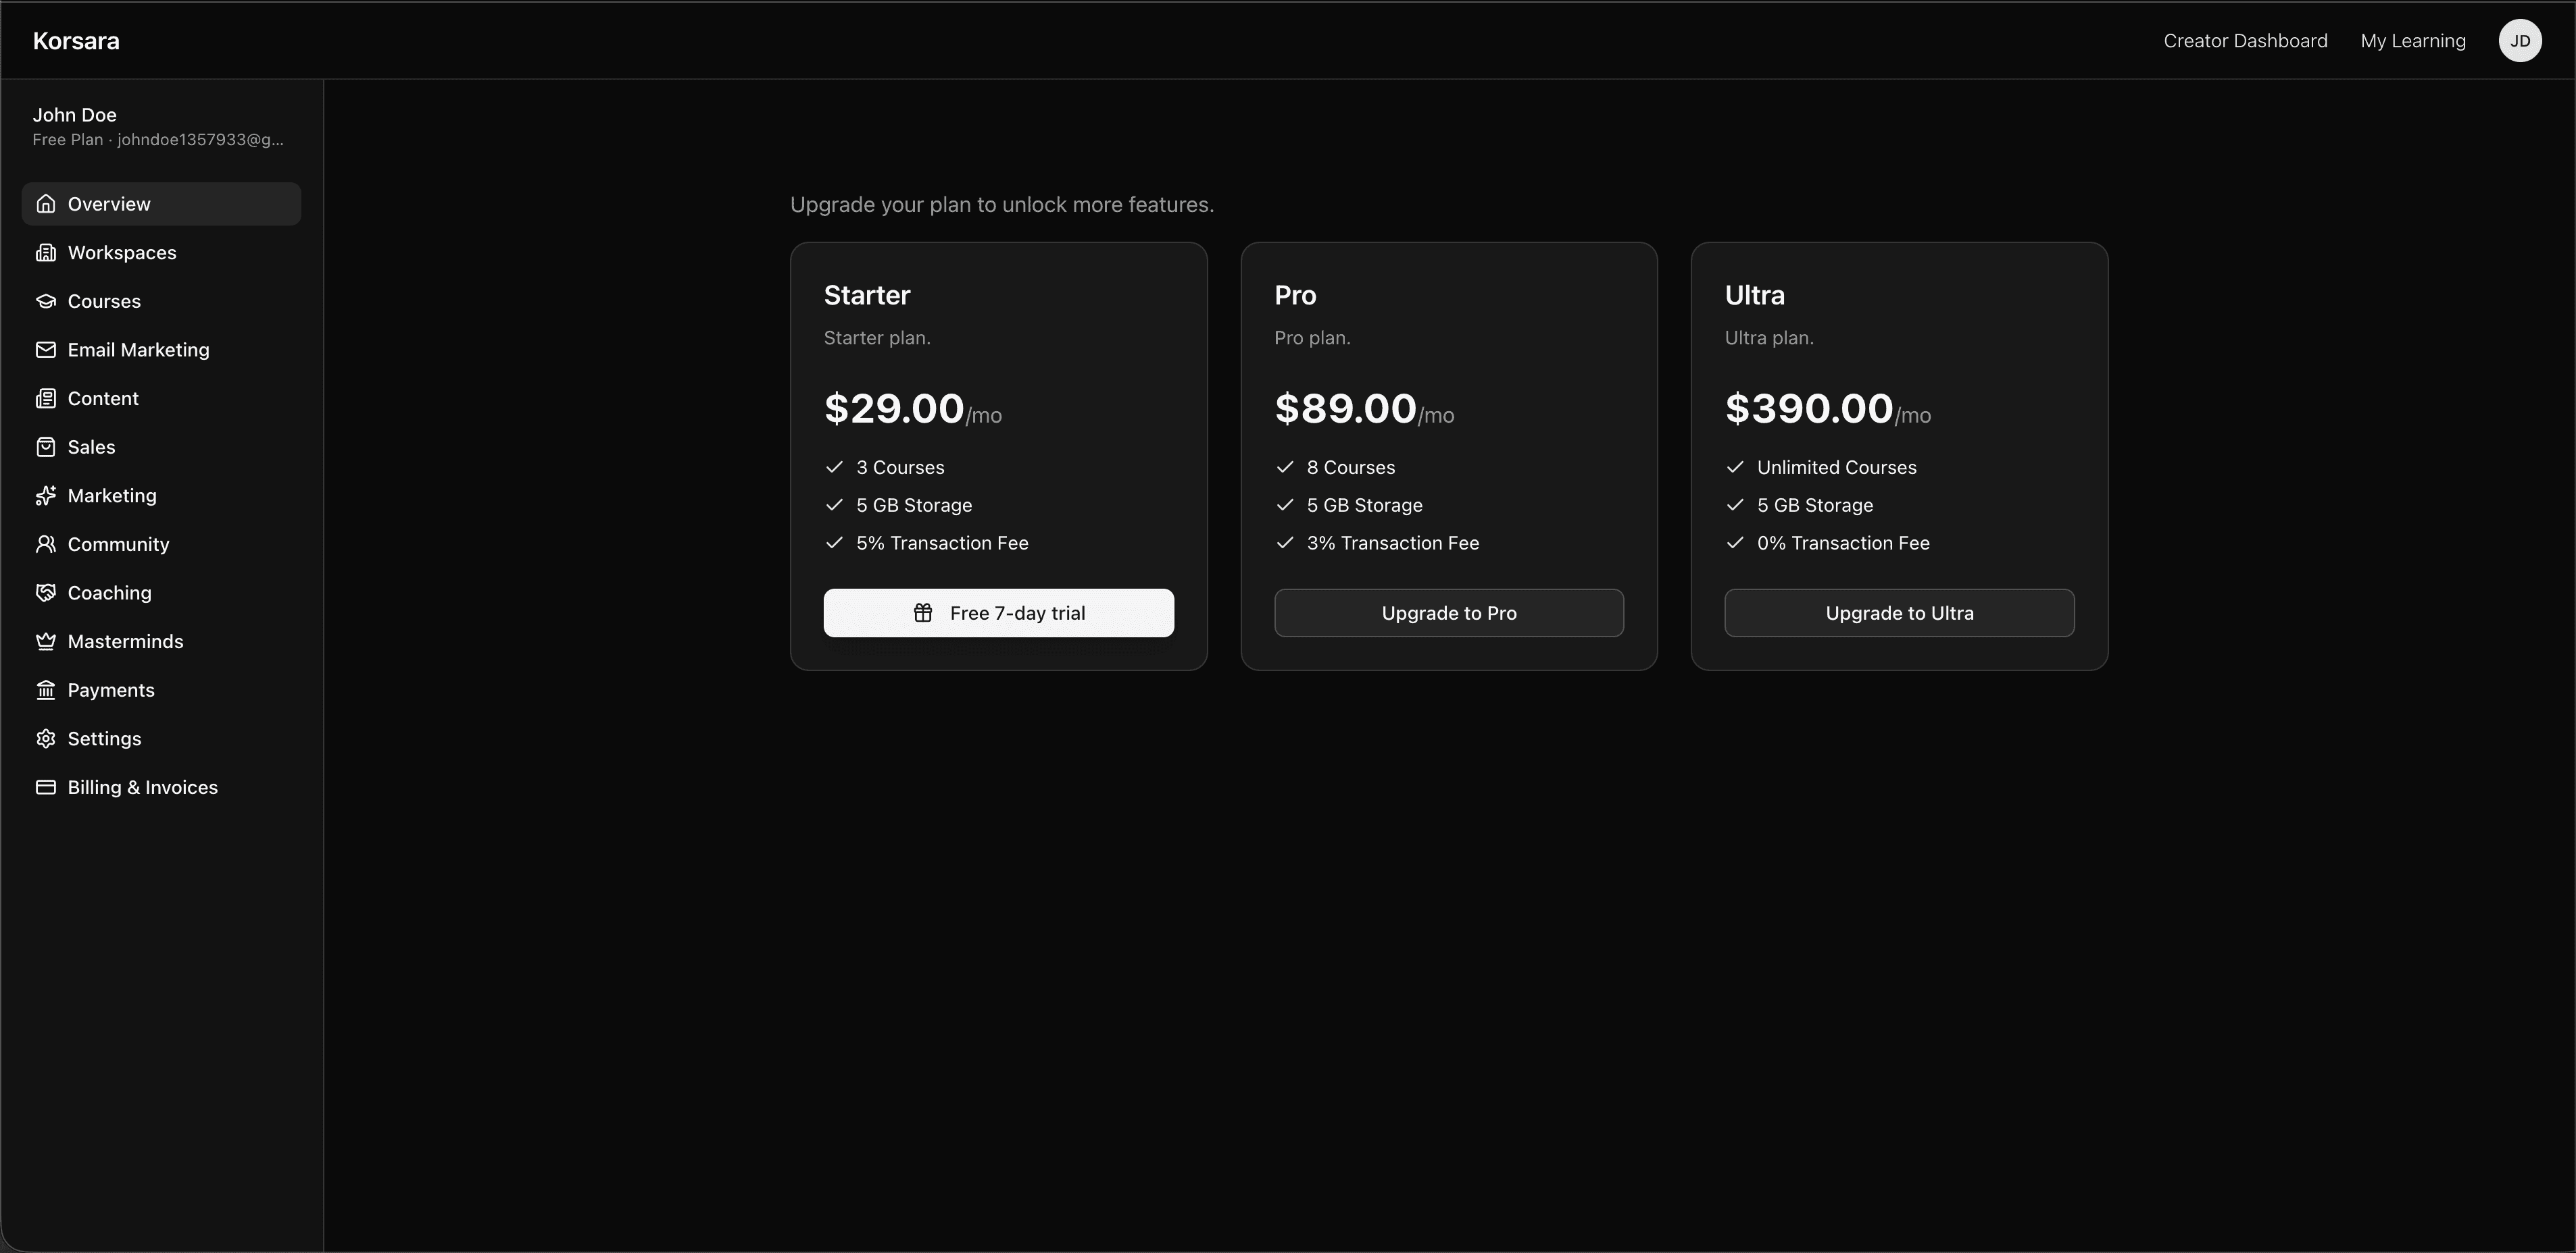Click Upgrade to Pro
This screenshot has height=1253, width=2576.
point(1448,612)
